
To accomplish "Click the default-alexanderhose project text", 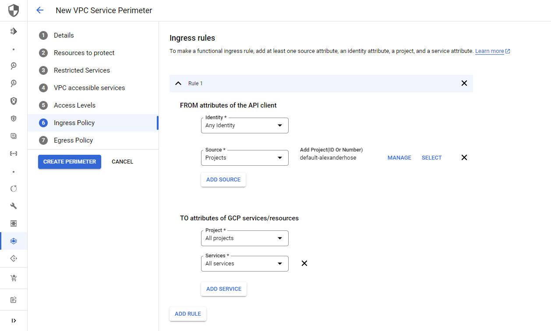I will coord(328,158).
